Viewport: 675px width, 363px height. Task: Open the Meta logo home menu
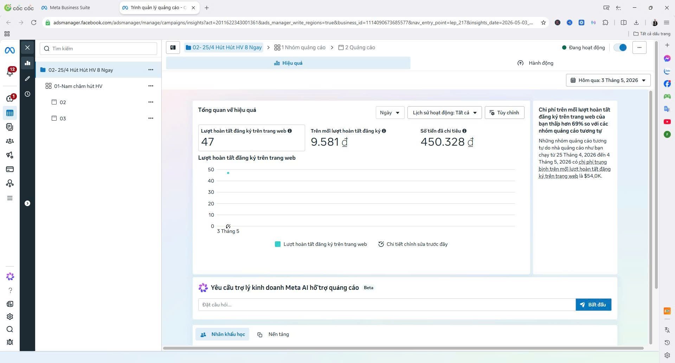coord(10,51)
